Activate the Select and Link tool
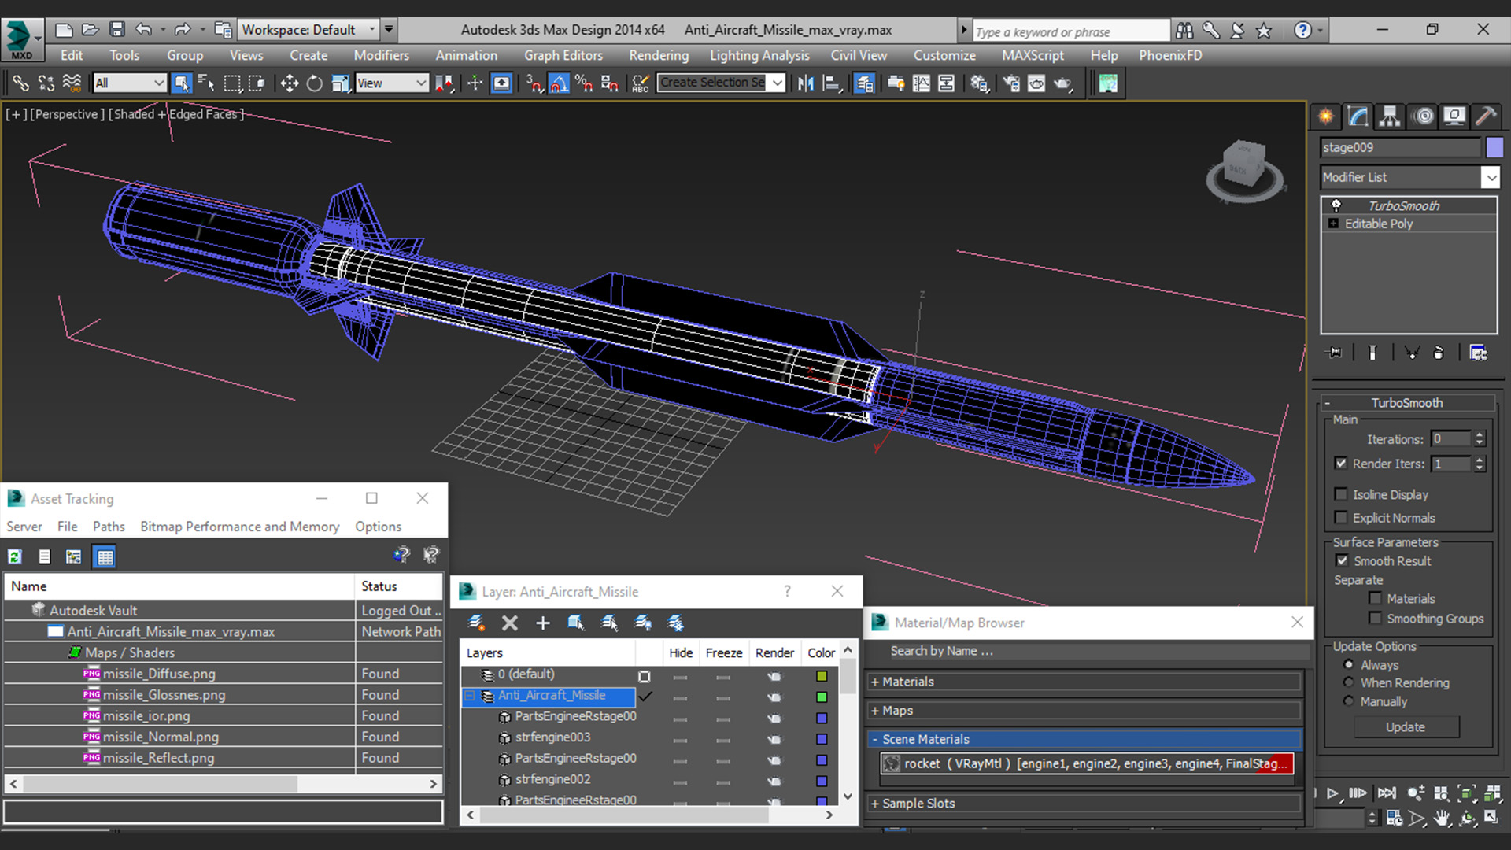The height and width of the screenshot is (850, 1511). click(20, 83)
